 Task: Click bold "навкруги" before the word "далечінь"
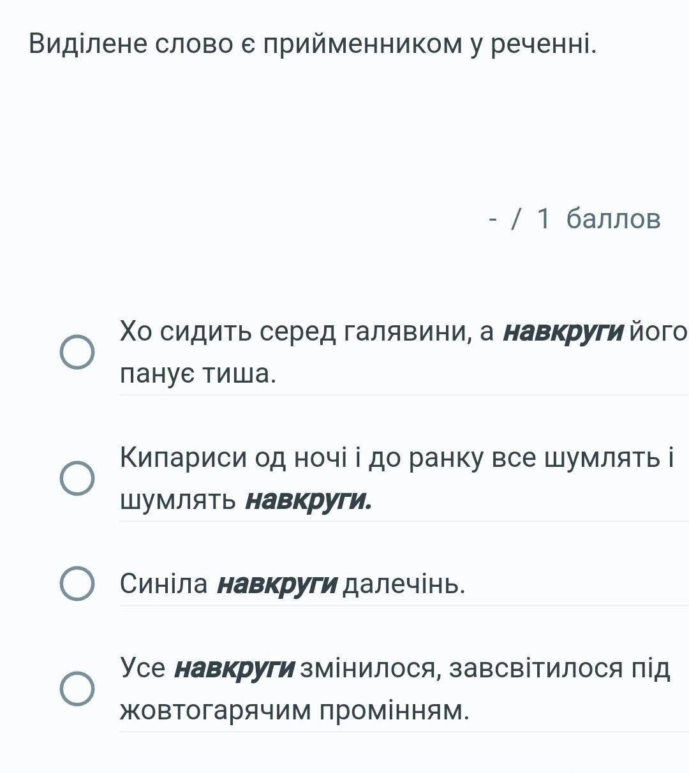pyautogui.click(x=277, y=584)
